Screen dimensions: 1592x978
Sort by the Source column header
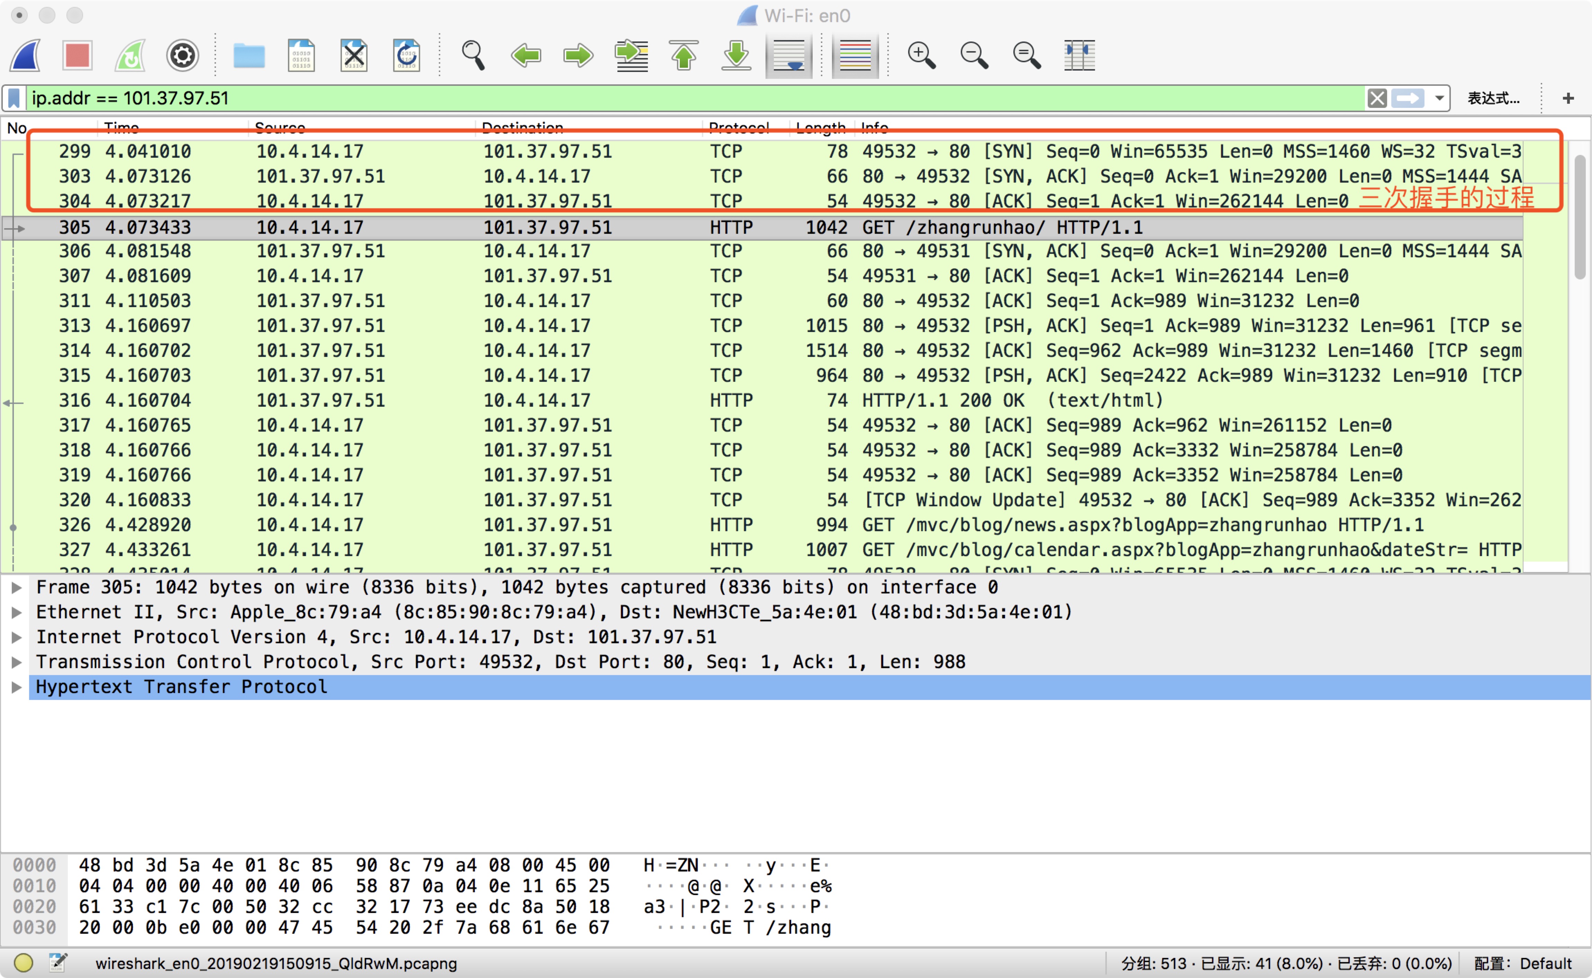(x=361, y=127)
